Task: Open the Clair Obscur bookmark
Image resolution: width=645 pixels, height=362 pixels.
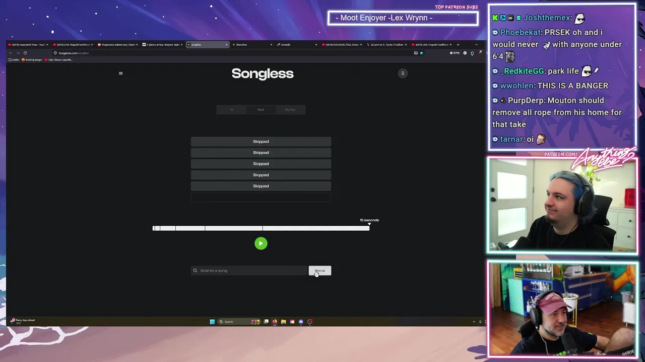Action: [59, 60]
